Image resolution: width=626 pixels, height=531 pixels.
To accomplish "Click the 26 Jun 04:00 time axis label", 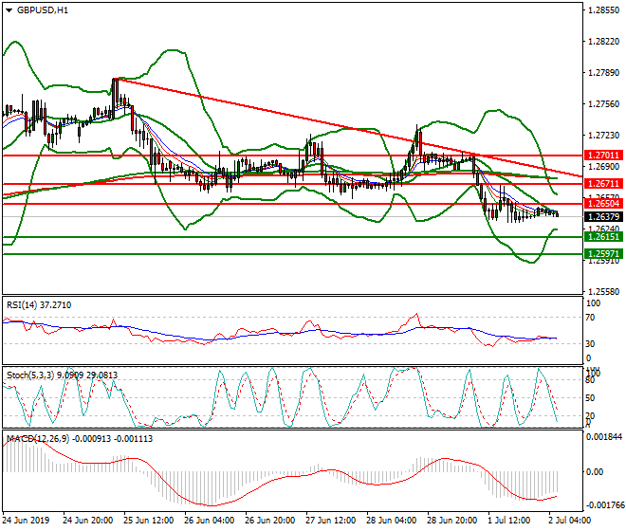I will coord(210,521).
